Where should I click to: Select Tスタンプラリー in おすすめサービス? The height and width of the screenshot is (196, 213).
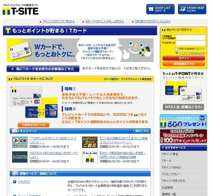click(x=184, y=174)
